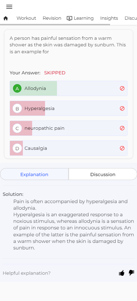Show the Explanation panel
This screenshot has width=137, height=301.
click(x=34, y=174)
